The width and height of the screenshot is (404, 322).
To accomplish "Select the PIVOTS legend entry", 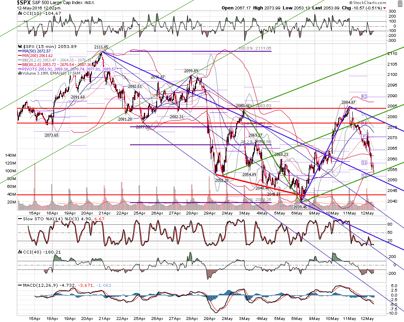I will coord(67,69).
